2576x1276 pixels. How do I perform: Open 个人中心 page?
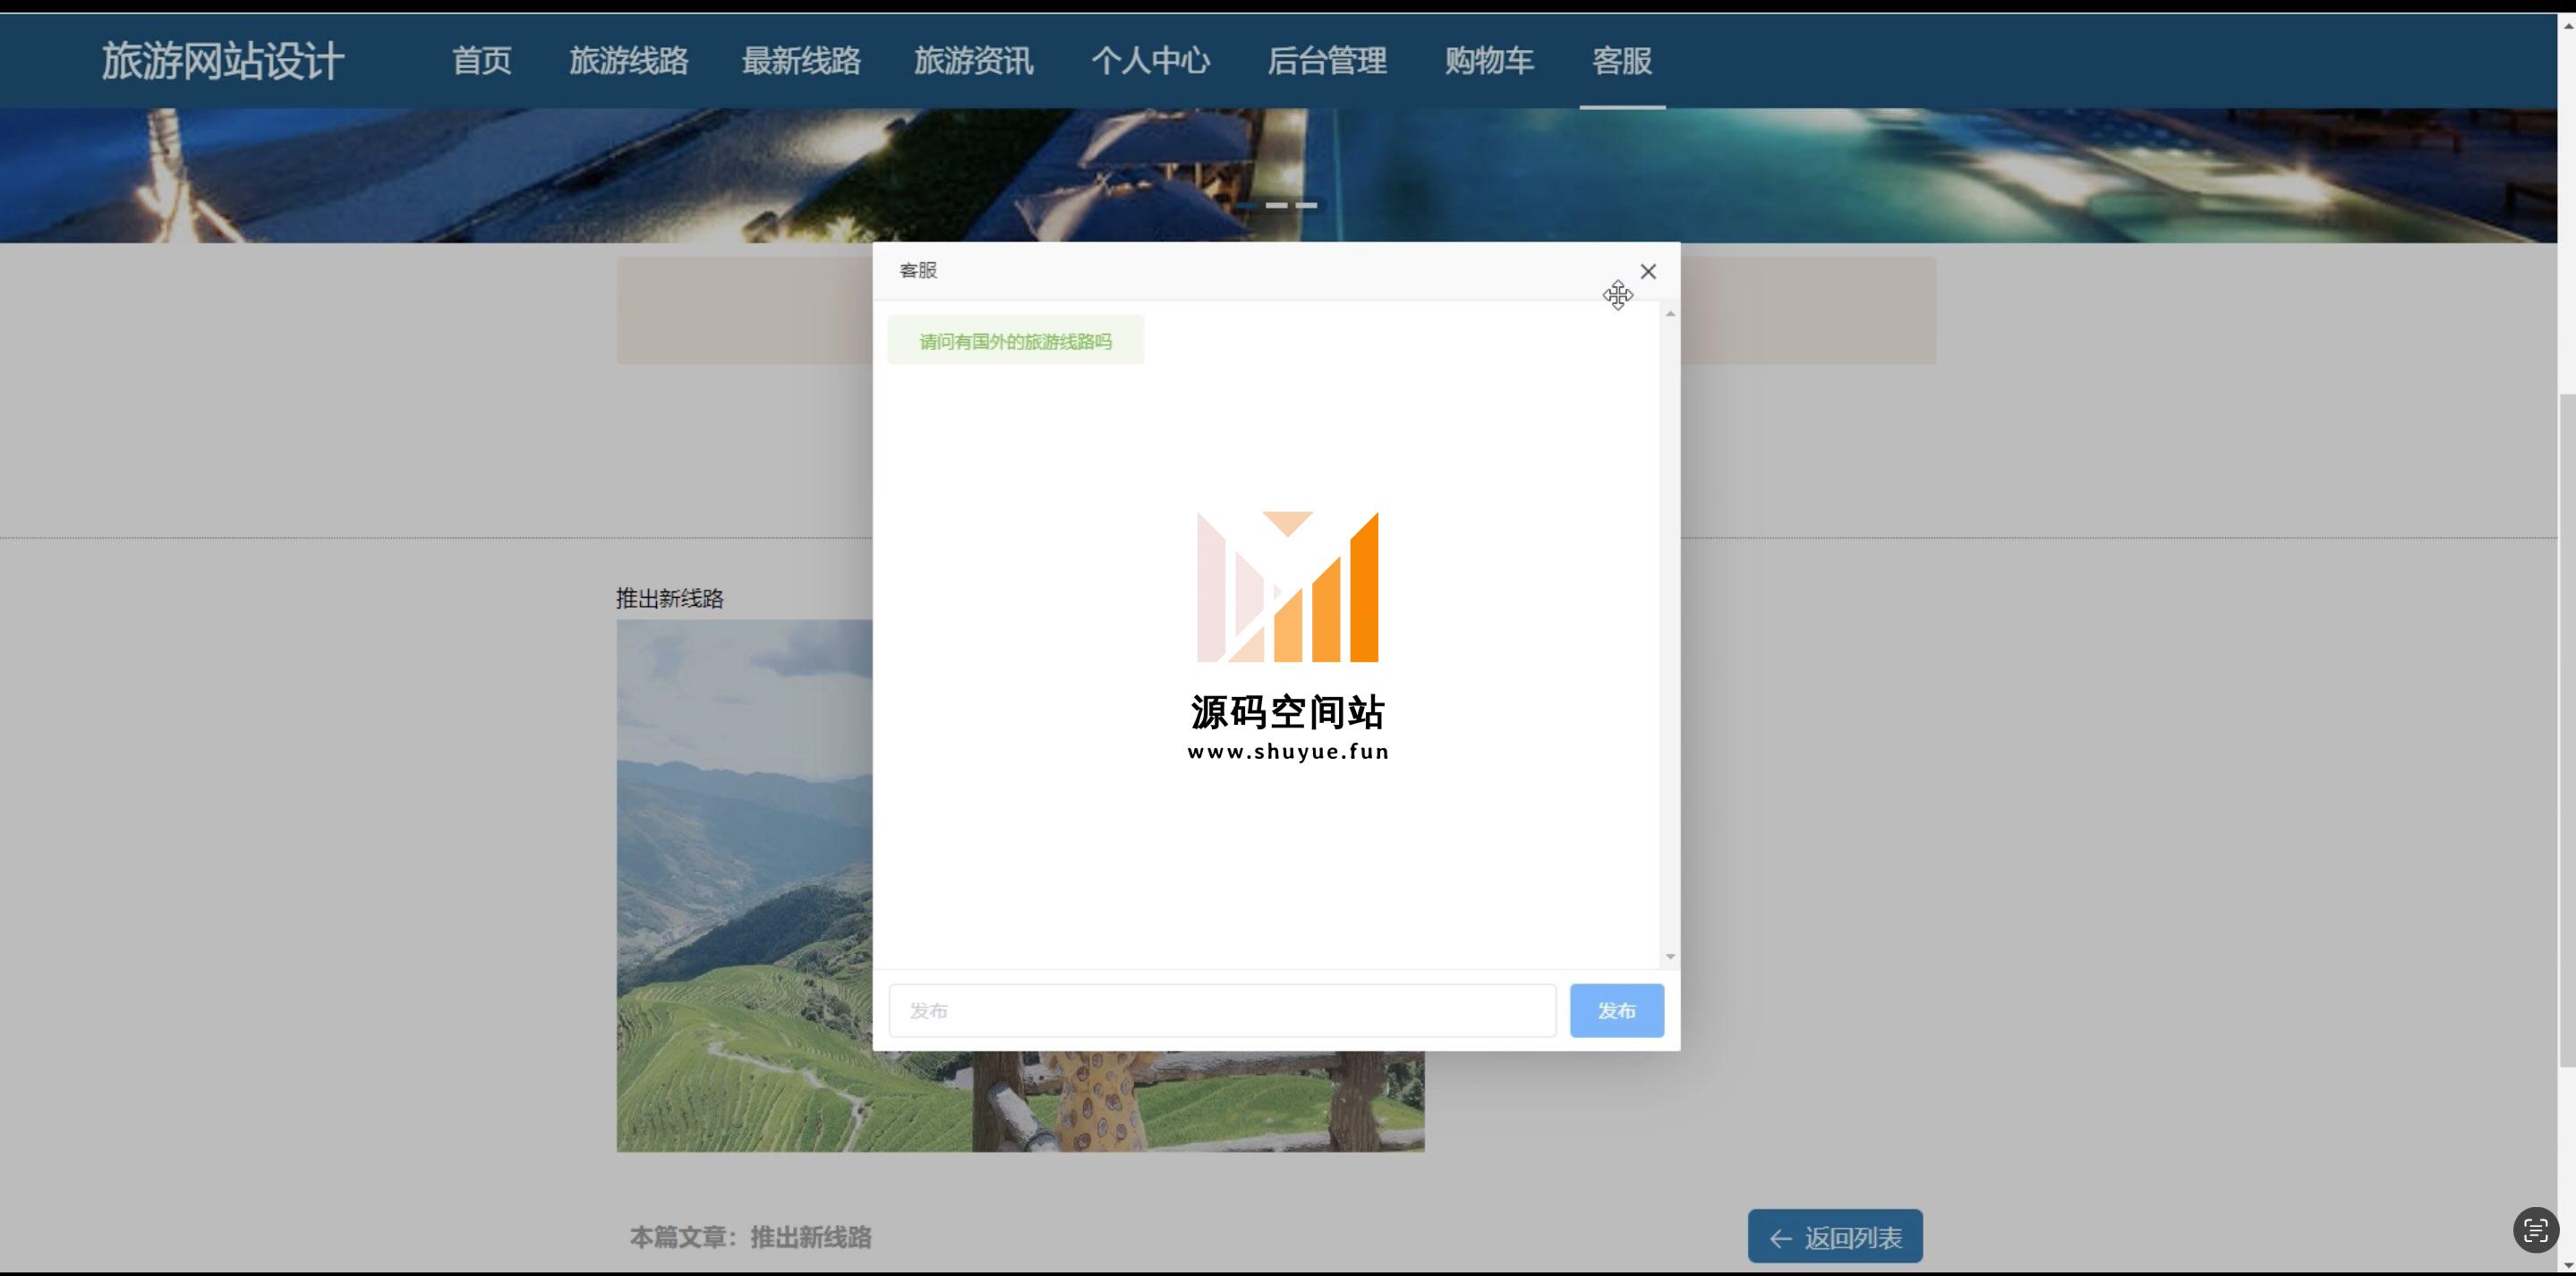tap(1150, 61)
